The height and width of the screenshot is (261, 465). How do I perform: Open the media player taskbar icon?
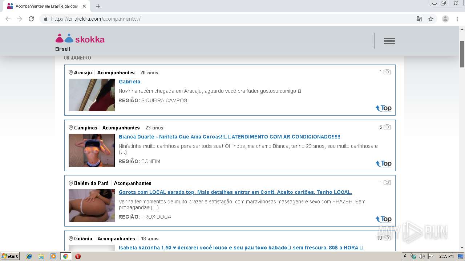[x=53, y=256]
